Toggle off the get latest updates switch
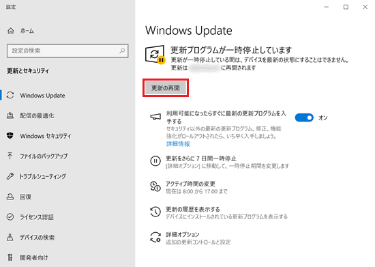This screenshot has width=375, height=267. pyautogui.click(x=304, y=117)
